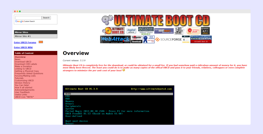Open the News page
The image size is (263, 134).
pyautogui.click(x=17, y=59)
